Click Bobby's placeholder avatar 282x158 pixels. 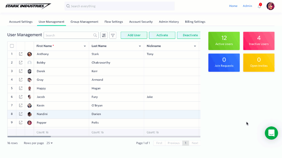tap(29, 63)
